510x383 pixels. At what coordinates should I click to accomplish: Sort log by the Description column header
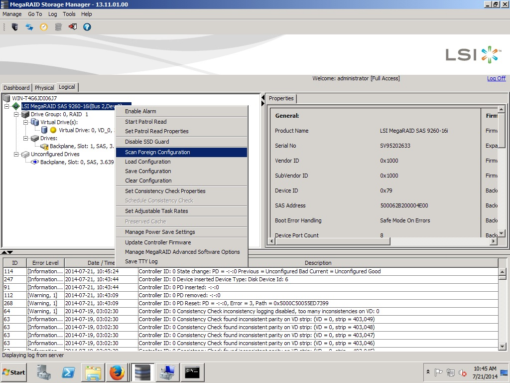point(318,263)
